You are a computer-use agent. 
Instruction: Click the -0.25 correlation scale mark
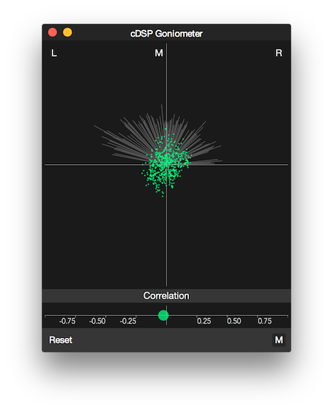[128, 321]
